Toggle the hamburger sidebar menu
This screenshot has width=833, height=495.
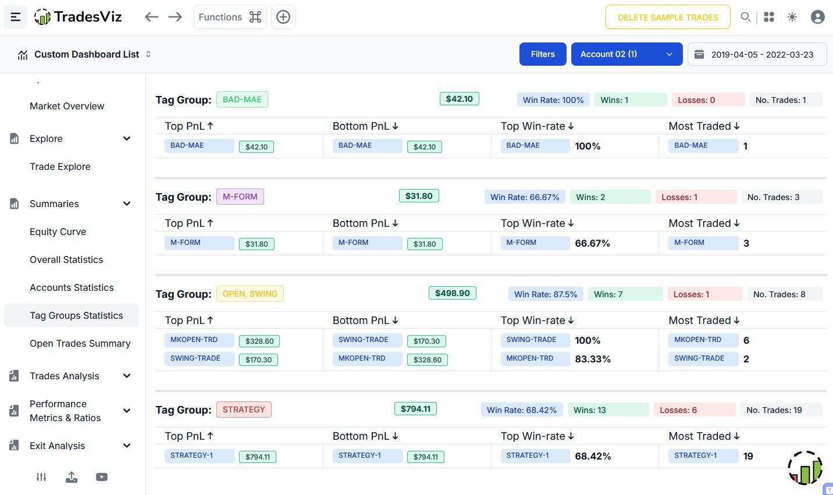(x=16, y=17)
